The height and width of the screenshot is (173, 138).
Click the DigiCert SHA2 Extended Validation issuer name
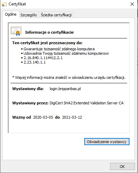(87, 103)
